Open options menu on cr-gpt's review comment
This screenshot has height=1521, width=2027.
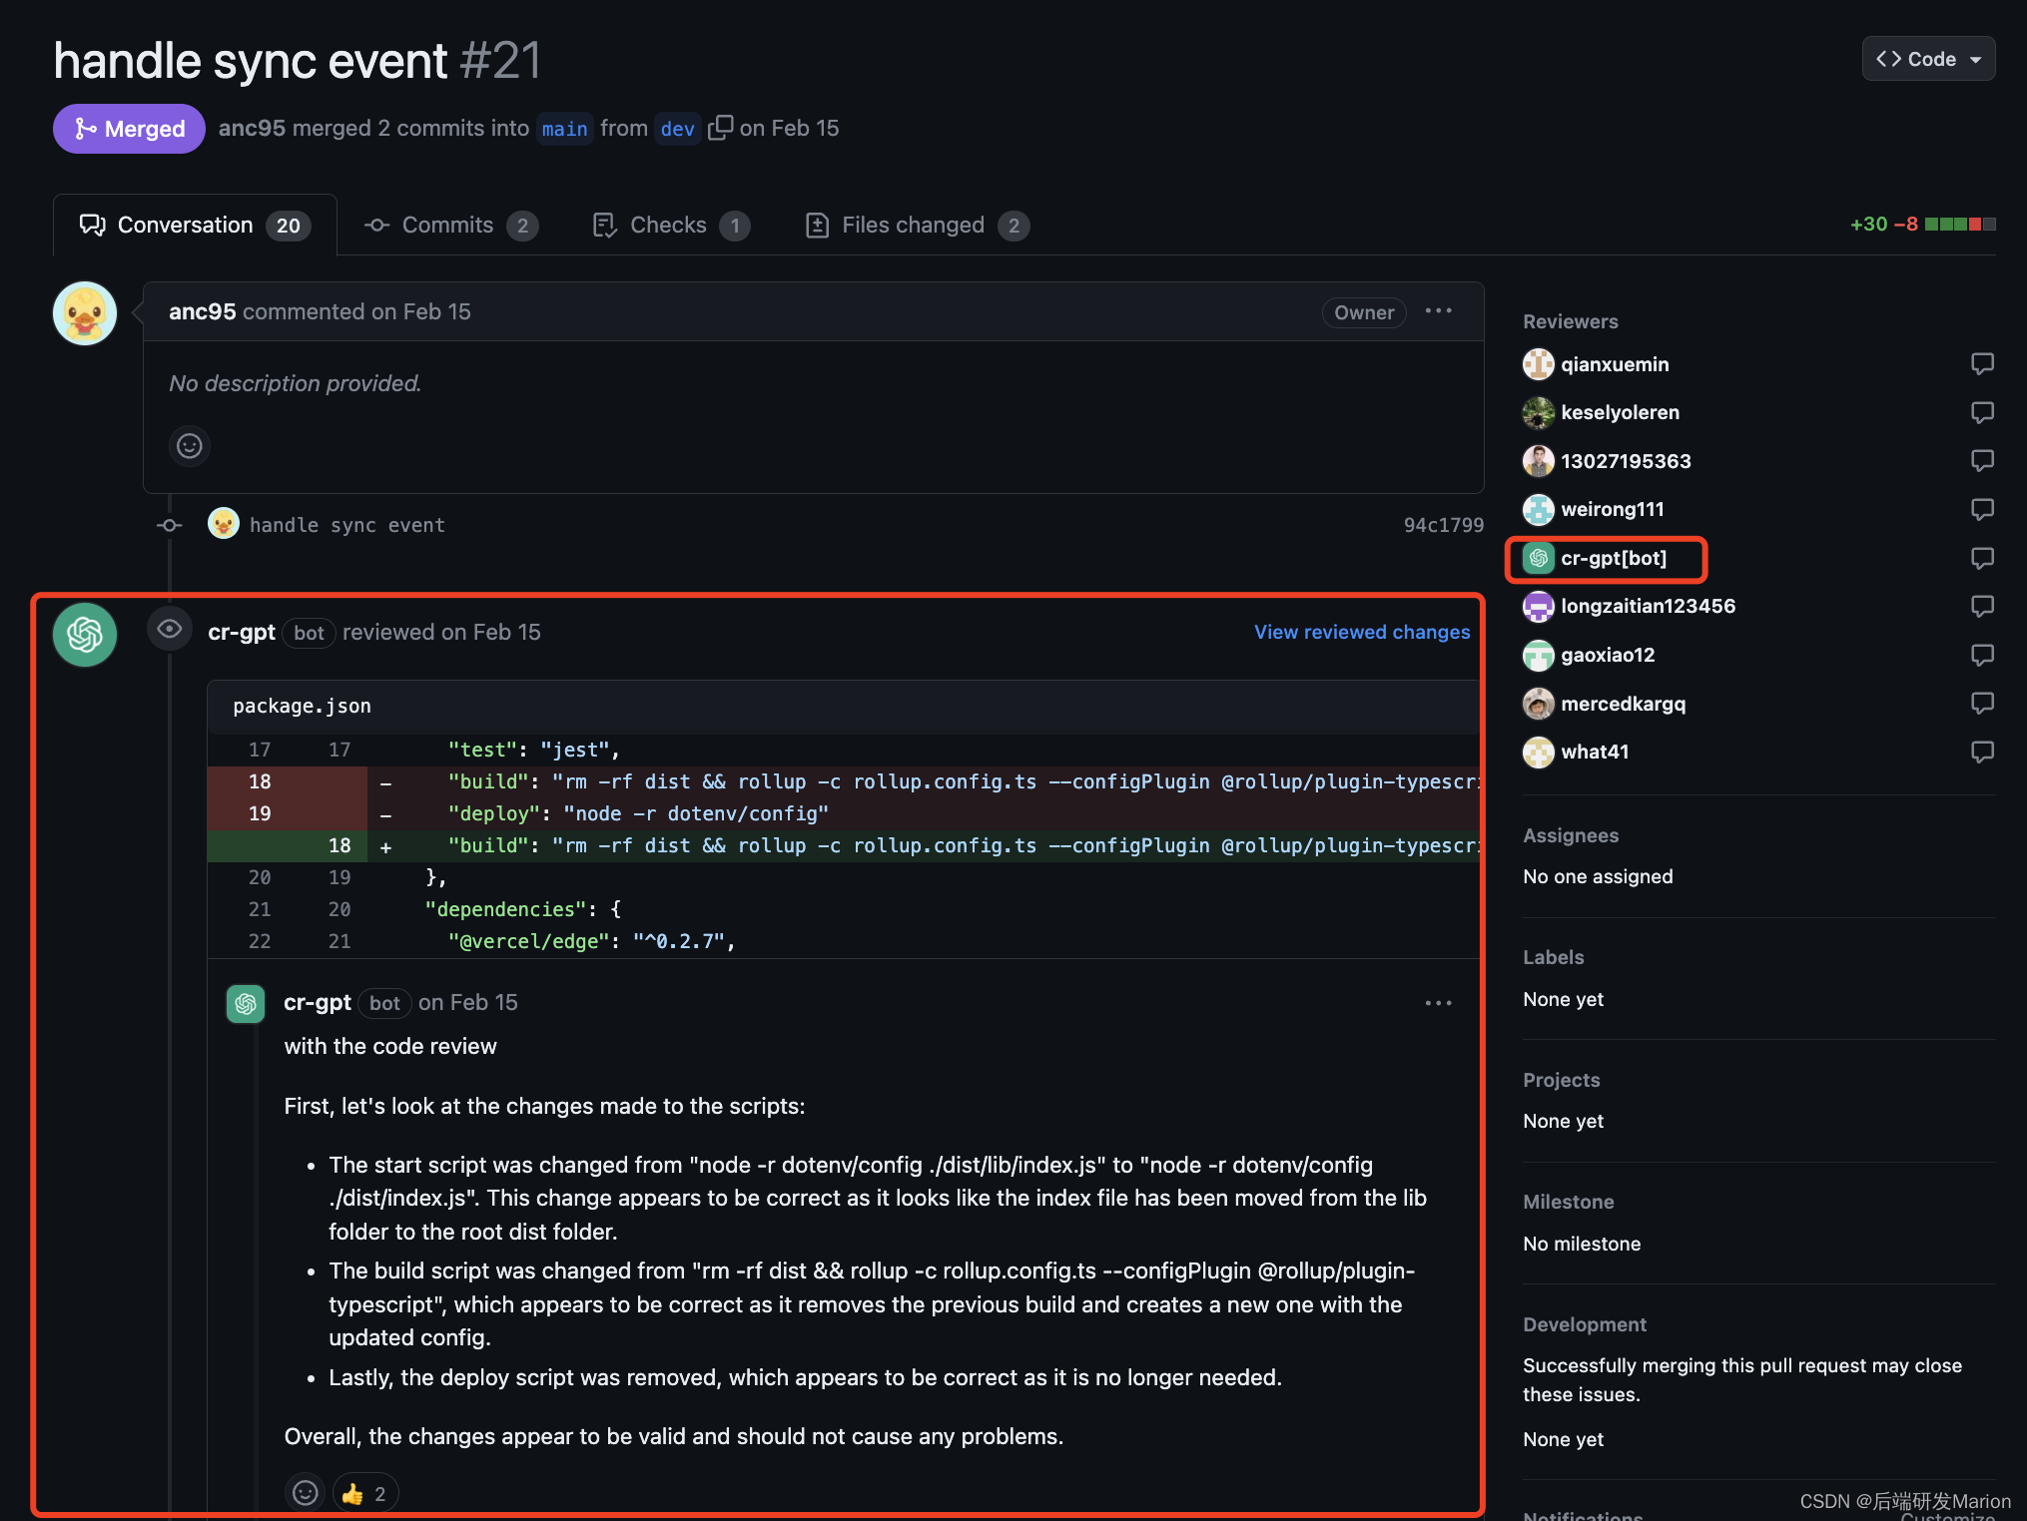coord(1438,1003)
